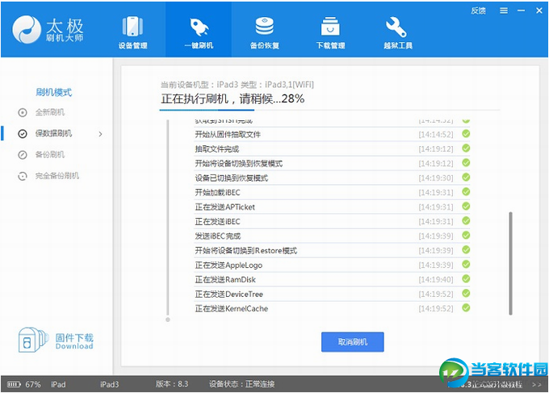Click green check for 正在发送KernelCache

(x=466, y=308)
